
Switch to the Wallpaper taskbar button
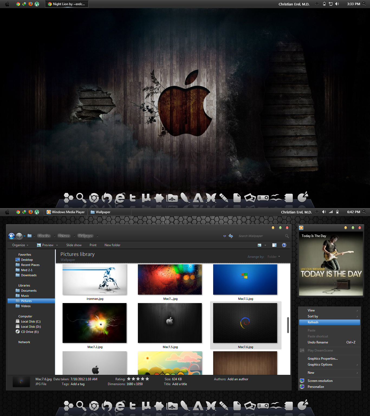coord(109,212)
